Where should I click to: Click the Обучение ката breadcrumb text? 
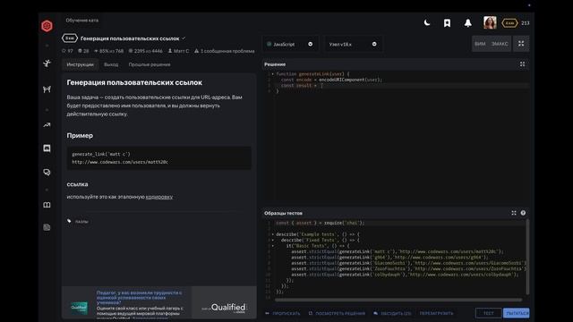coord(81,21)
